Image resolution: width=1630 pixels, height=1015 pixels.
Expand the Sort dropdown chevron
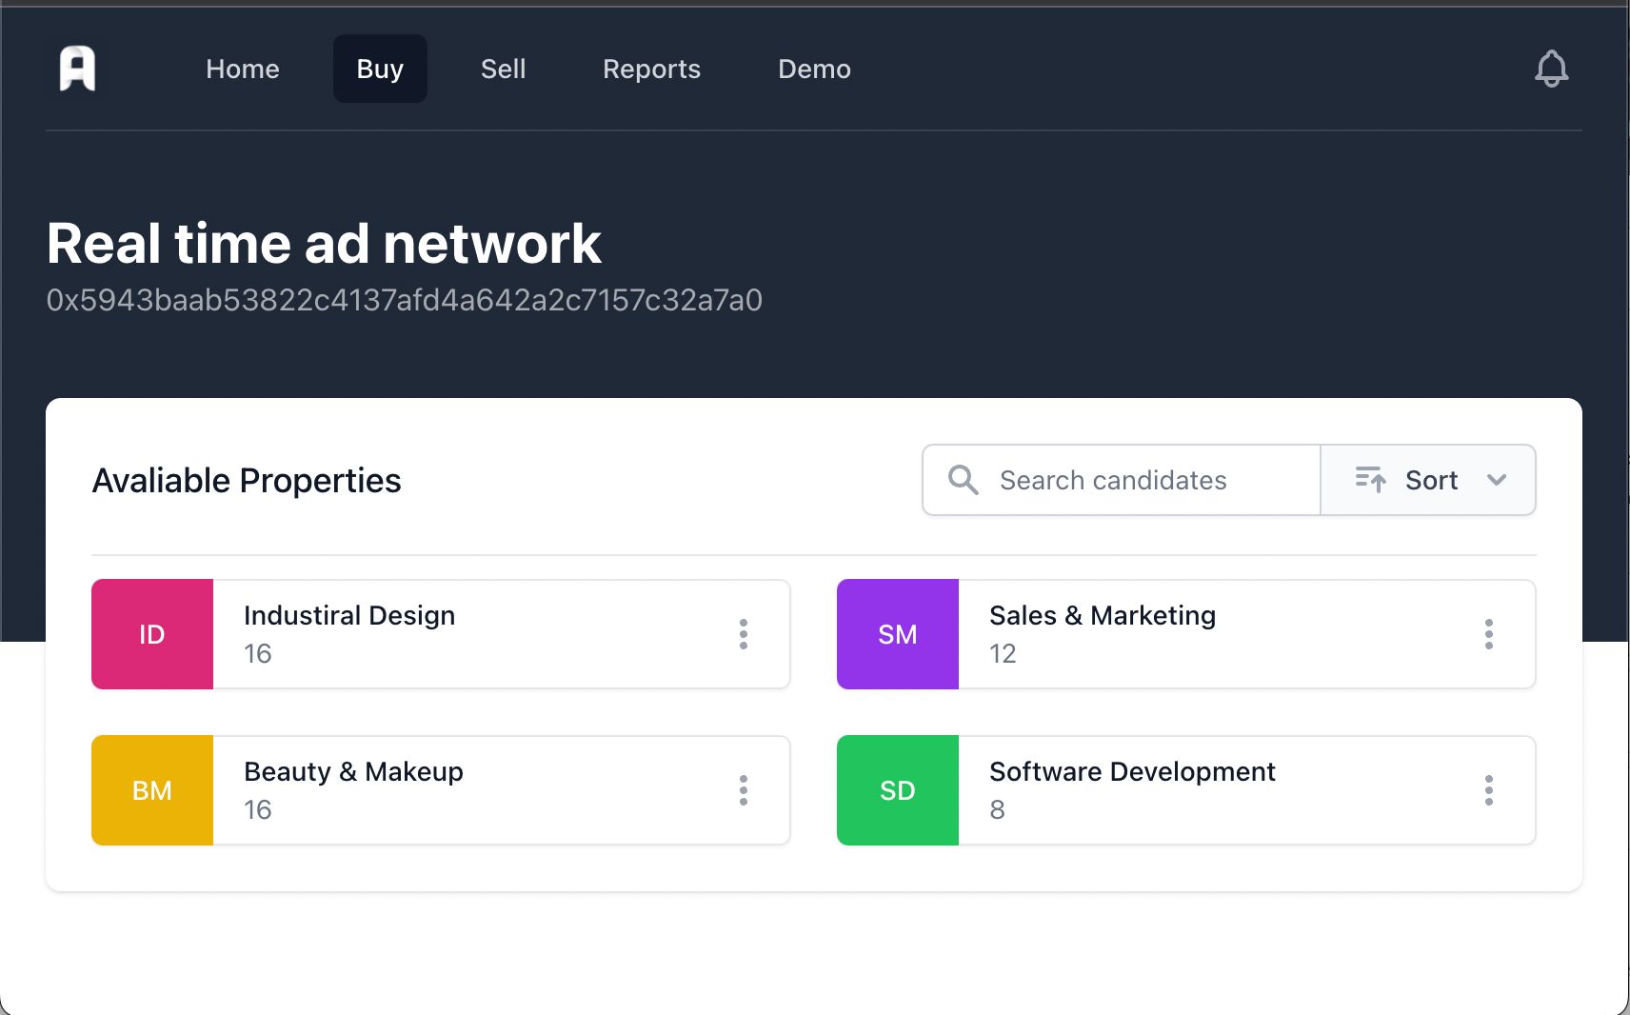coord(1497,480)
